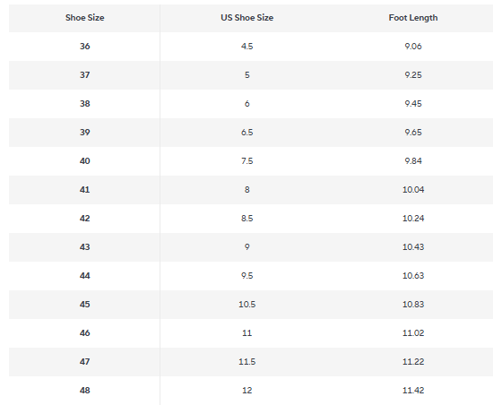Image resolution: width=502 pixels, height=405 pixels.
Task: Click US shoe size 4.5 value
Action: [247, 46]
